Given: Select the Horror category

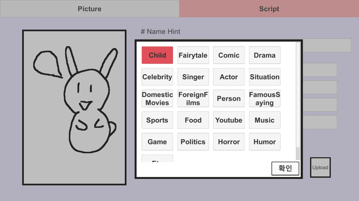Looking at the screenshot, I should pyautogui.click(x=229, y=142).
